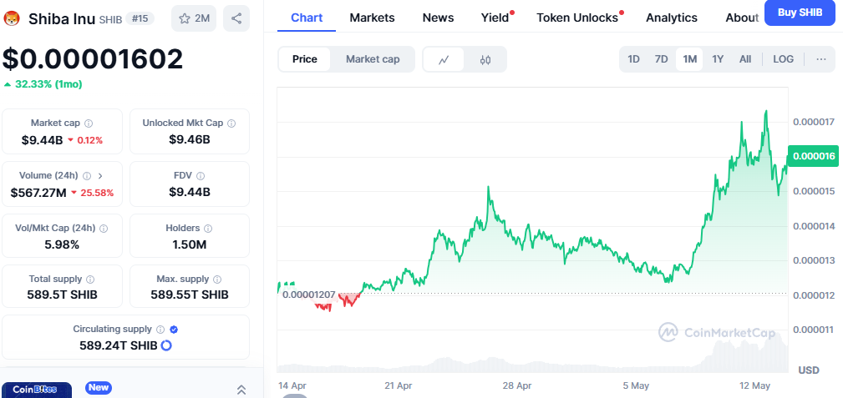Viewport: 843px width, 398px height.
Task: Set chart range to 1D
Action: pos(634,59)
